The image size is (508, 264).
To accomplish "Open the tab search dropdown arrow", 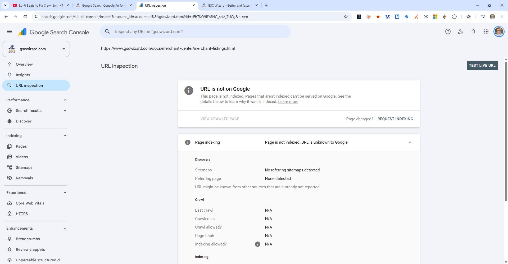I will pyautogui.click(x=5, y=5).
